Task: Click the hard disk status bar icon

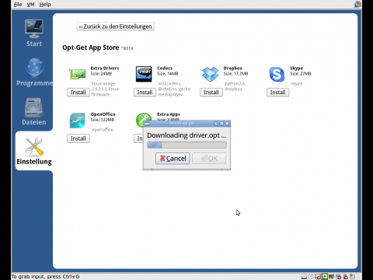Action: pyautogui.click(x=304, y=277)
